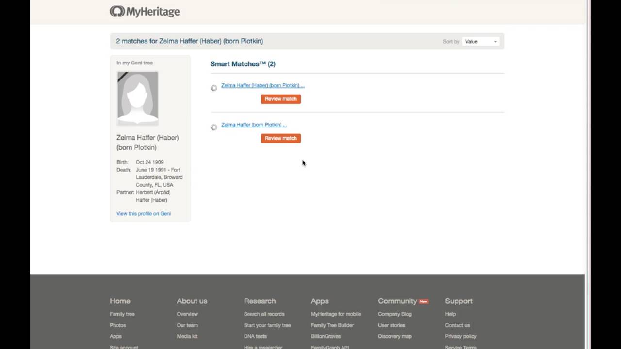Click the name 'Zelma Haffer (Haber) (born Plotkin)' in sidebar

pyautogui.click(x=147, y=143)
